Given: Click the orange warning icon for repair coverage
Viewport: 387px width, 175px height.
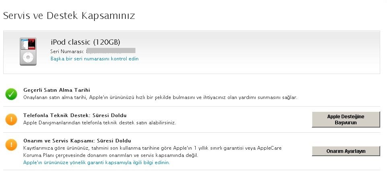Looking at the screenshot, I should [x=11, y=145].
